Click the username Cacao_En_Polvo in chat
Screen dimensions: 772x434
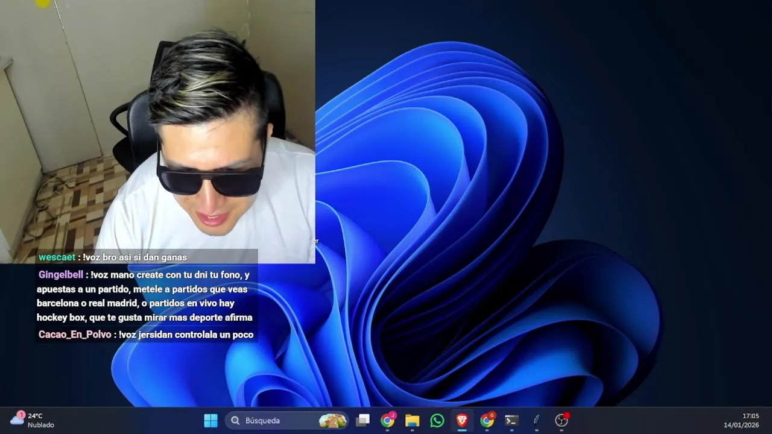(x=75, y=335)
